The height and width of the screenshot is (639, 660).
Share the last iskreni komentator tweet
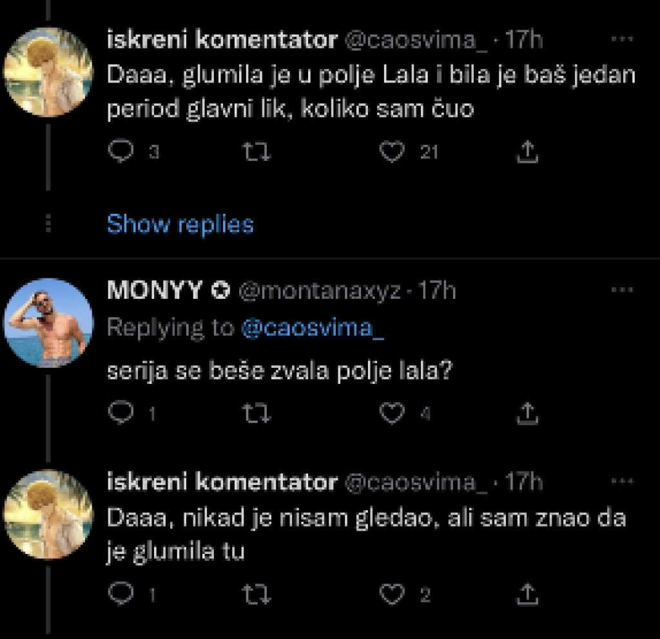527,595
